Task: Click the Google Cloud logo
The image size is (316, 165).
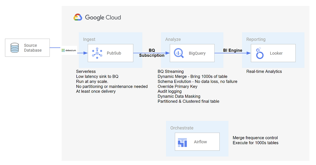Action: tap(97, 17)
